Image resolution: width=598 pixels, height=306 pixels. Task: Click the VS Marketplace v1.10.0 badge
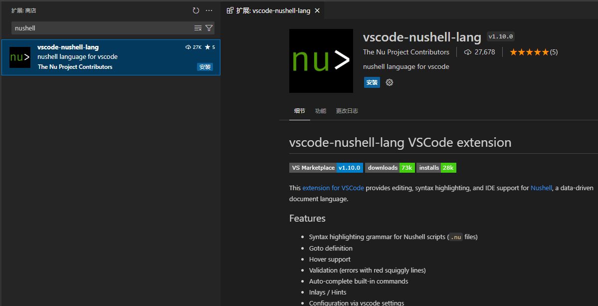coord(326,168)
